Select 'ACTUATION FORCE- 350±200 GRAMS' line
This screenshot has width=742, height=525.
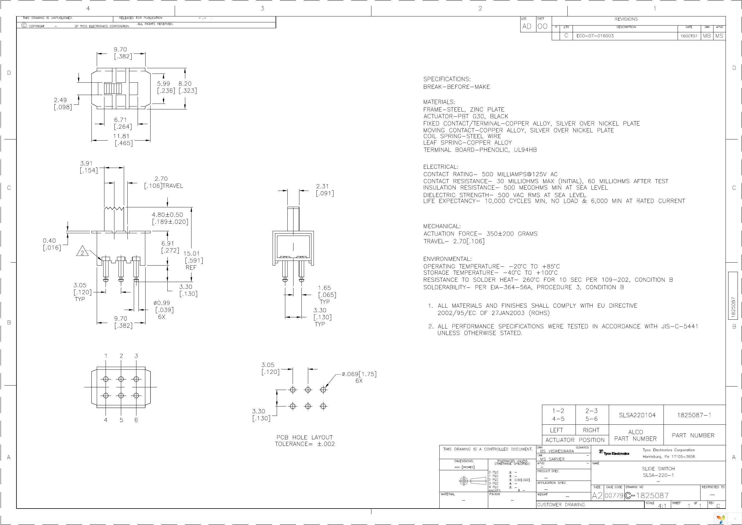[x=480, y=234]
